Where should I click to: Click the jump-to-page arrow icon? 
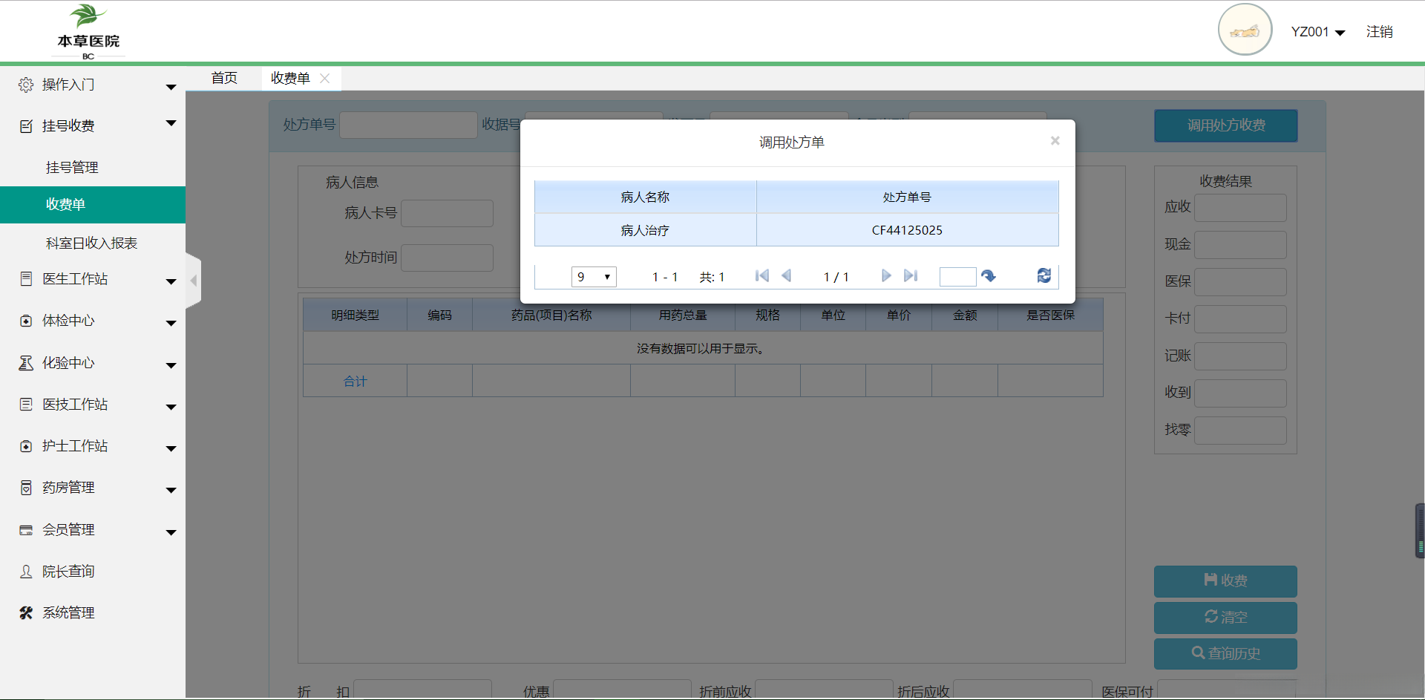[x=988, y=276]
